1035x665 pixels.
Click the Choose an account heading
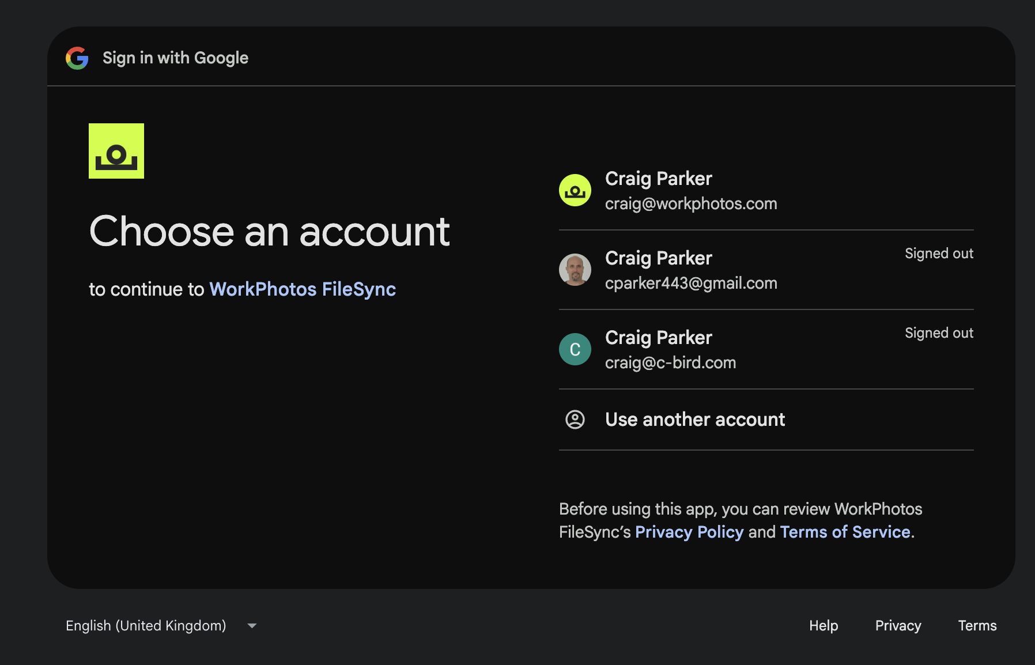pos(269,232)
